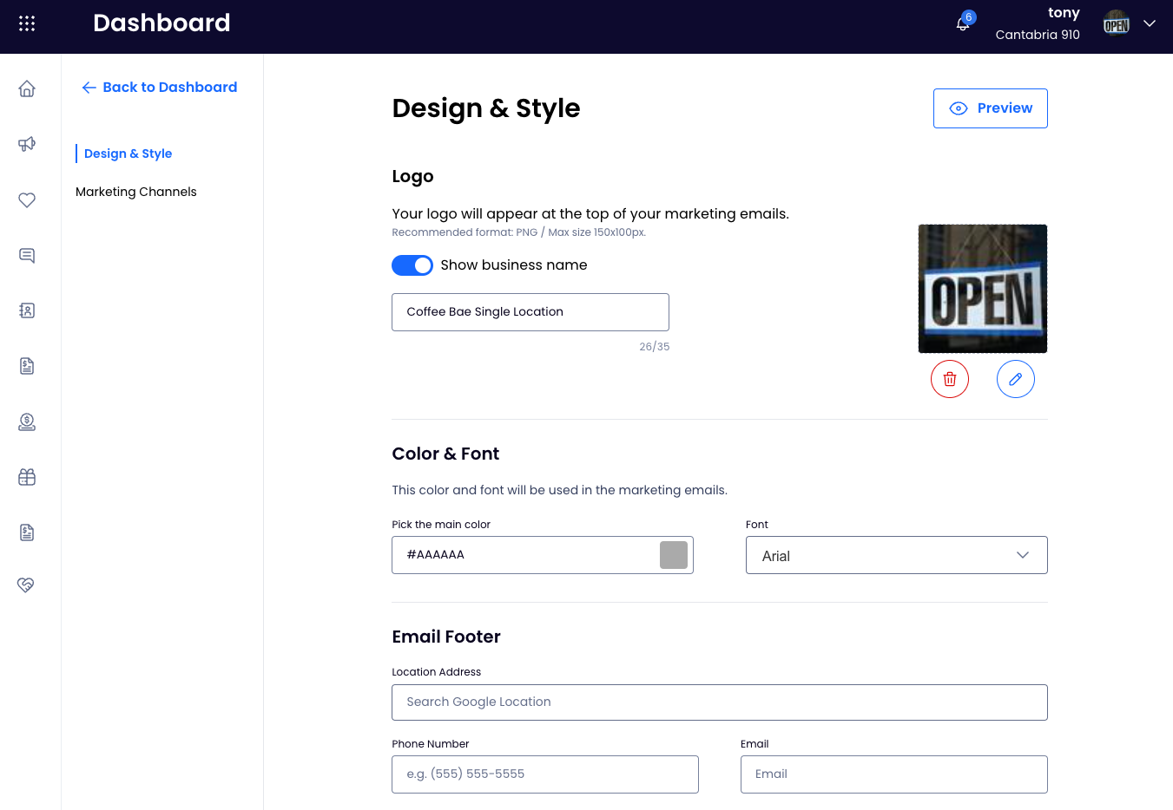Expand the account dropdown chevron
The width and height of the screenshot is (1173, 810).
tap(1150, 23)
